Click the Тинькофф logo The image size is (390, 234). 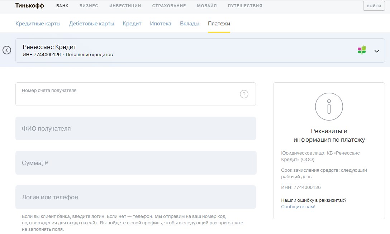[30, 6]
